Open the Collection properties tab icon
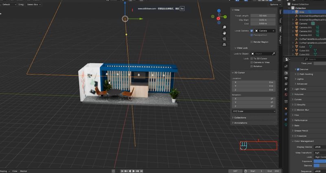Image resolution: width=326 pixels, height=173 pixels. pos(286,101)
